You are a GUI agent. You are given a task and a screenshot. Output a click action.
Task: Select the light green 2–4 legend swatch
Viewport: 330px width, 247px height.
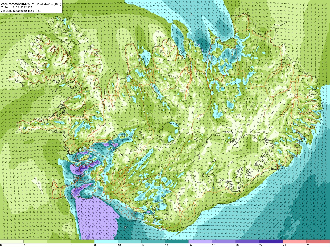tap(35, 242)
